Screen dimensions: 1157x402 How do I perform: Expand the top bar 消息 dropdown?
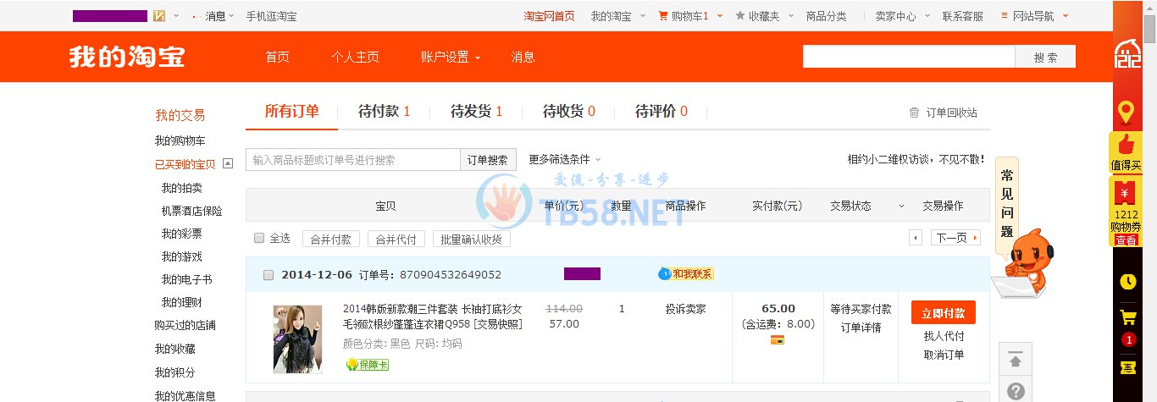coord(231,16)
